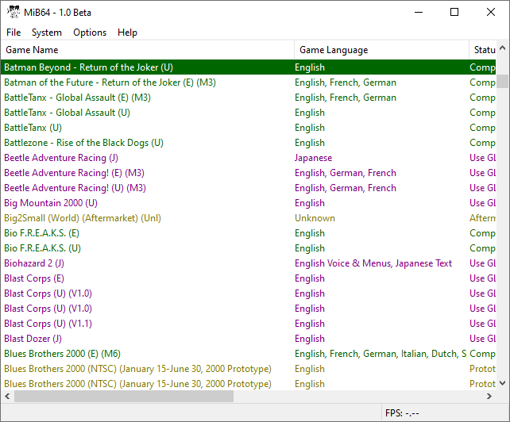Click the horizontal scrollbar left arrow
510x422 pixels.
(x=7, y=397)
